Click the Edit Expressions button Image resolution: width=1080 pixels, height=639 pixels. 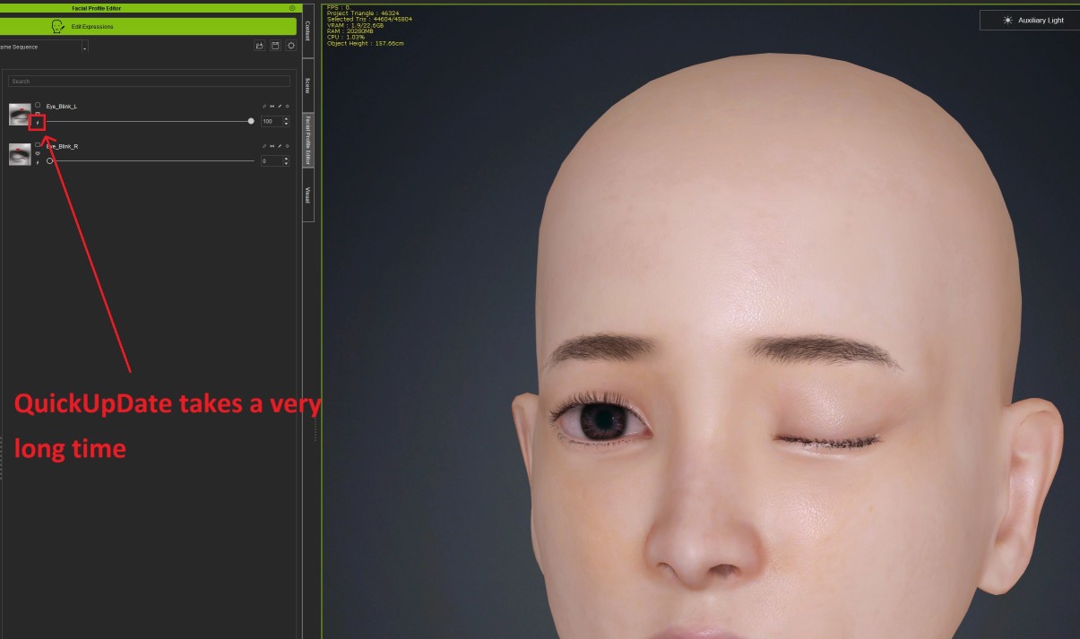[148, 27]
